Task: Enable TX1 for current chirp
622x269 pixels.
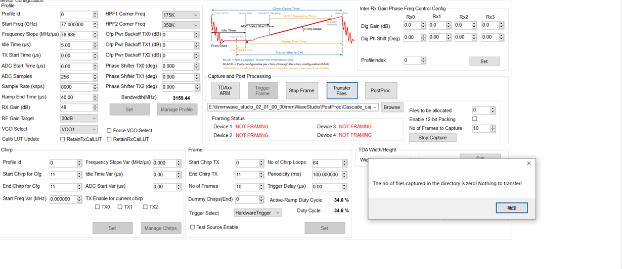Action: click(120, 207)
